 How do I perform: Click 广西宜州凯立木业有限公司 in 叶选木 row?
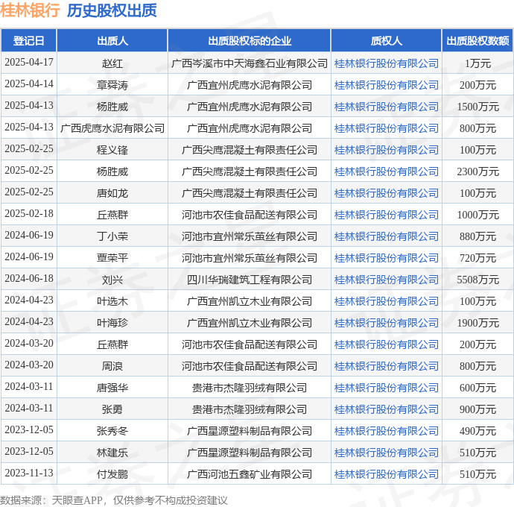tap(250, 301)
